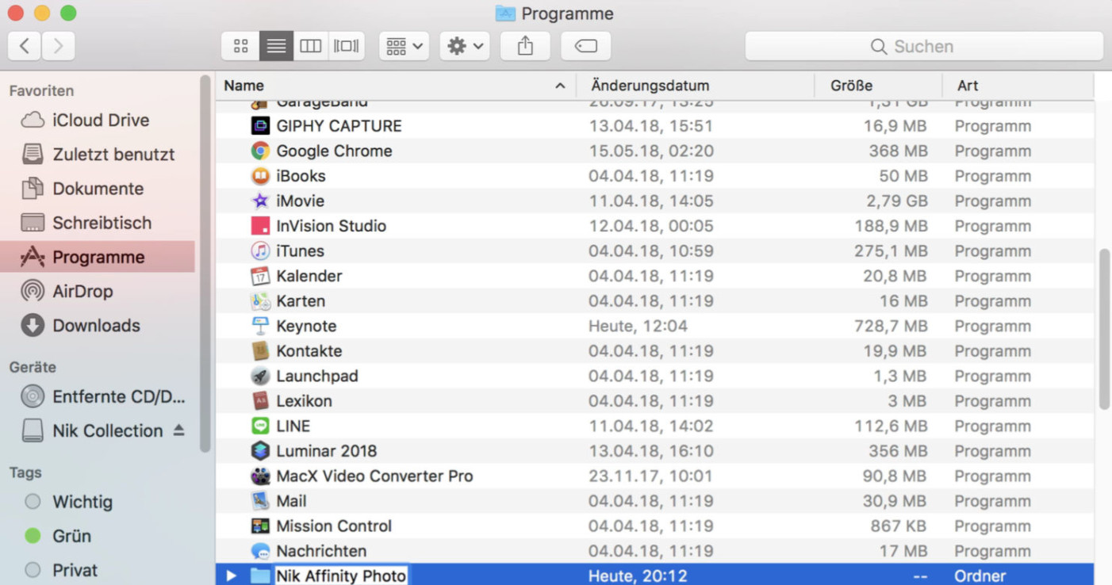
Task: Open iCloud Drive in the sidebar
Action: [x=98, y=120]
